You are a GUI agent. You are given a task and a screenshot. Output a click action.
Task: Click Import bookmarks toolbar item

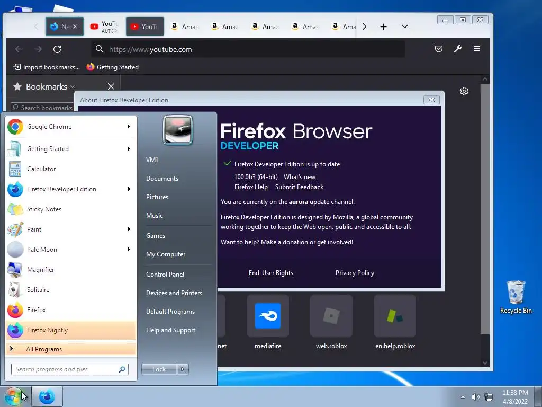[47, 67]
